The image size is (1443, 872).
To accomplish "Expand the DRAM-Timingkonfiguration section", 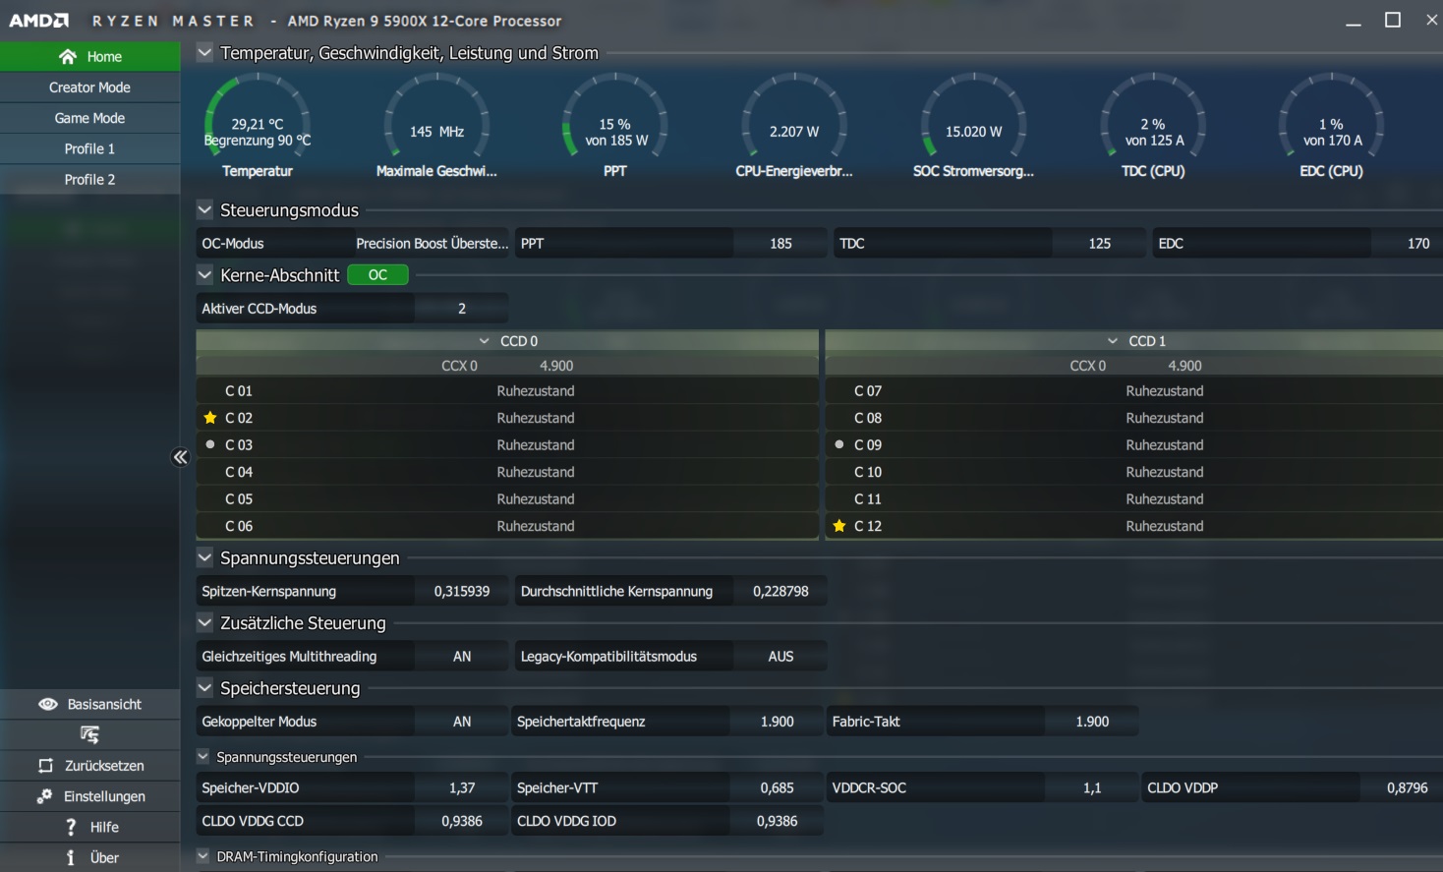I will [203, 856].
